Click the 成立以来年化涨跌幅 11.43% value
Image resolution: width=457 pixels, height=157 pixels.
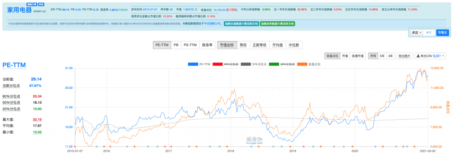pos(412,9)
